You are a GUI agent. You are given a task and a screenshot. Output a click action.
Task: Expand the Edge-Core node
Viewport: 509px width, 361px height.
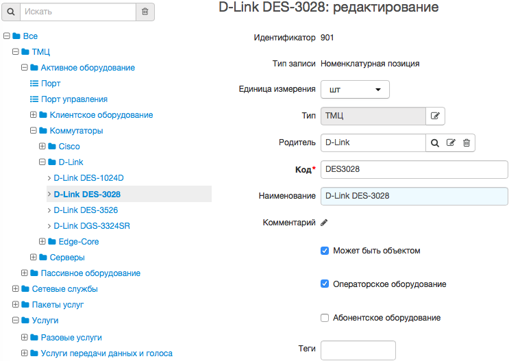point(42,241)
